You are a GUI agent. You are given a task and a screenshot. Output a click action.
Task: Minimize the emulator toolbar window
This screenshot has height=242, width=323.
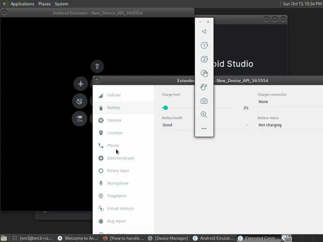200,22
